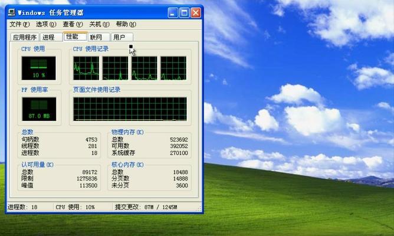Click the third CPU usage history graph
The height and width of the screenshot is (236, 394).
tap(145, 68)
